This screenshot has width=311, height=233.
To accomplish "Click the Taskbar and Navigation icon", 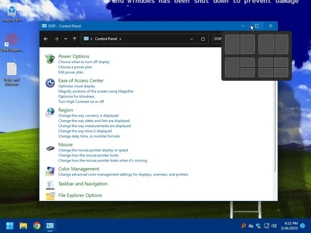I will click(50, 185).
